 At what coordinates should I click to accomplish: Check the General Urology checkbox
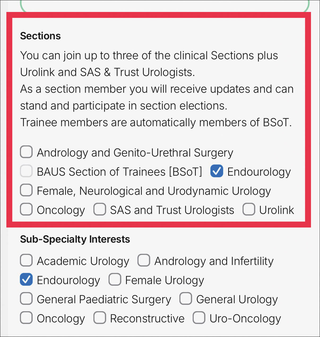[x=186, y=299]
